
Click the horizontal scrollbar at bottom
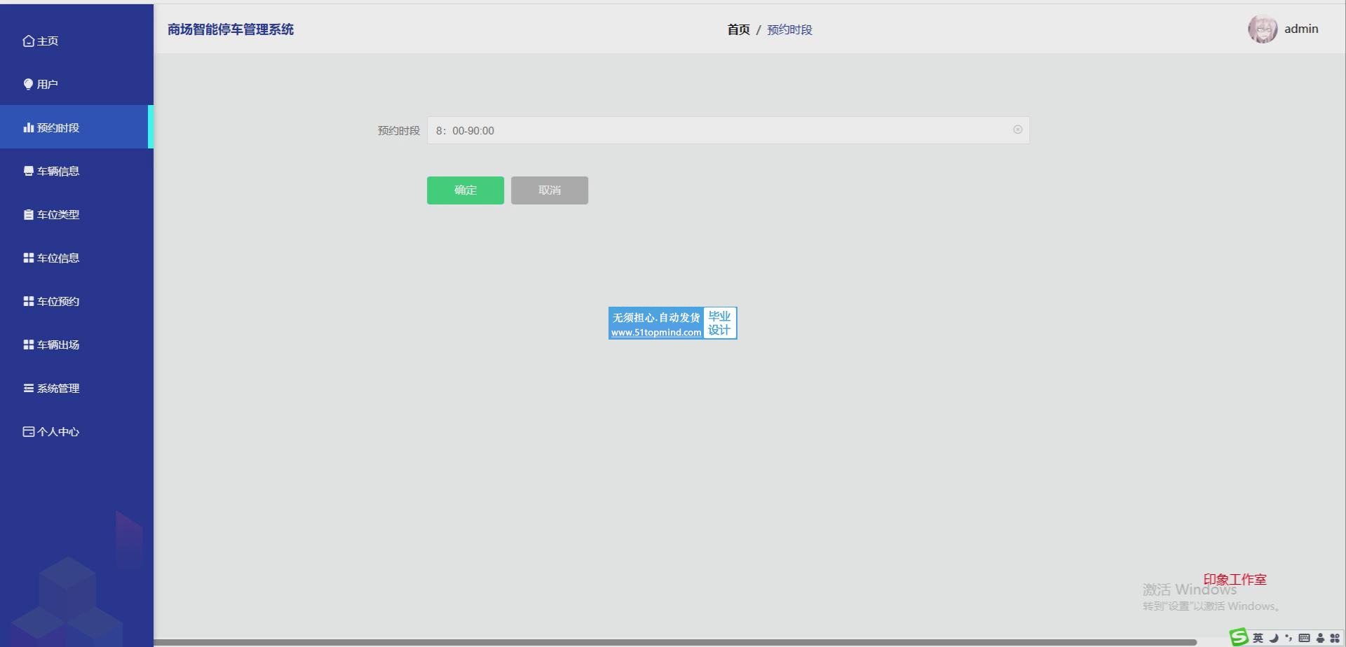coord(673,642)
